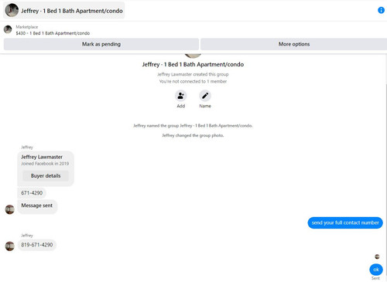The height and width of the screenshot is (282, 387).
Task: Click the send your full contact number message
Action: pyautogui.click(x=345, y=223)
